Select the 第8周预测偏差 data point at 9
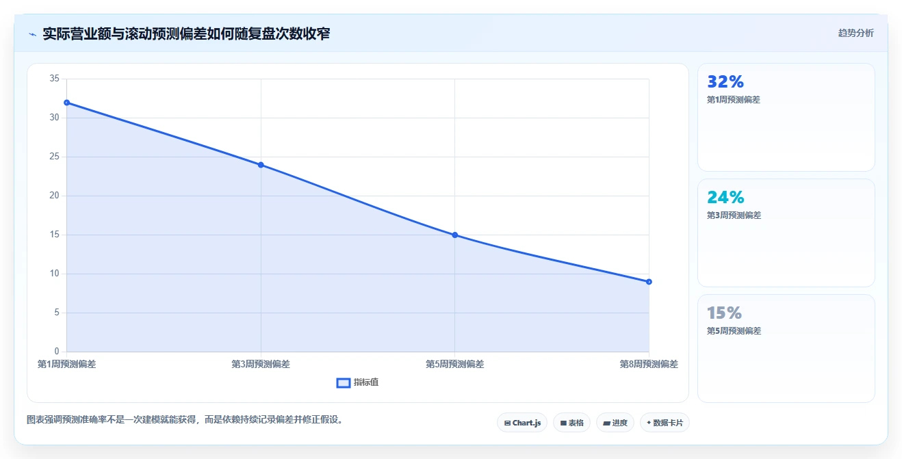This screenshot has width=902, height=459. 649,282
